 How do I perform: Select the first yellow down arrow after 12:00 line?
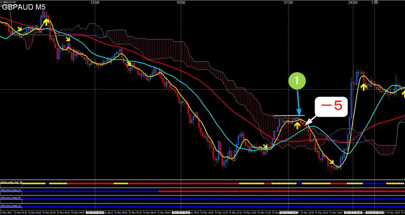(x=129, y=64)
